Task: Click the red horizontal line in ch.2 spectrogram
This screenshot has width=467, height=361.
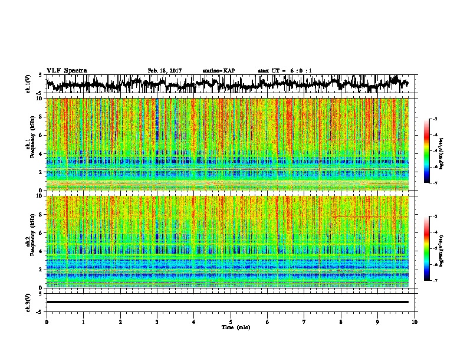Action: 370,216
